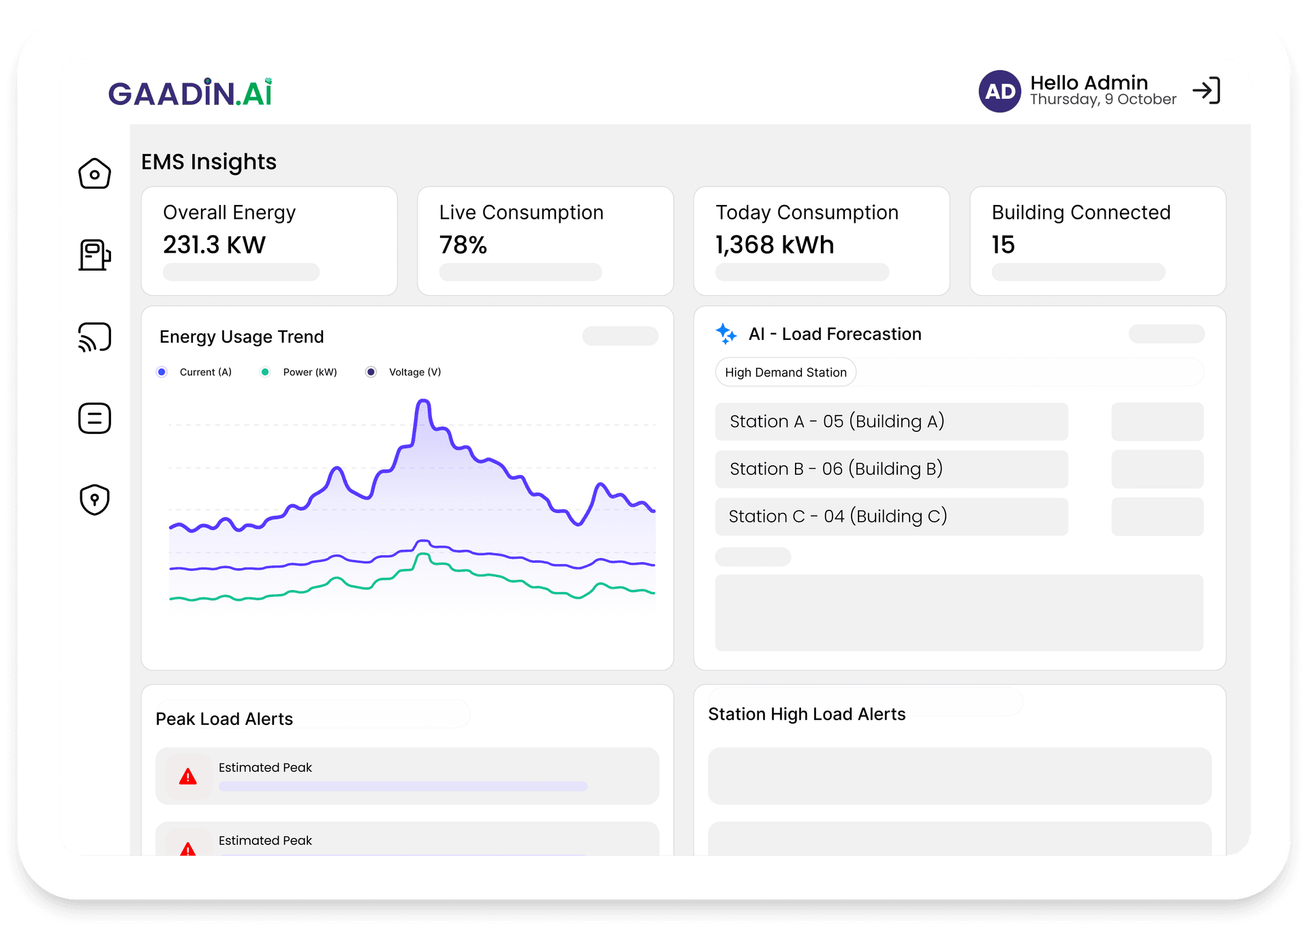Toggle the Power (kW) legend indicator
The height and width of the screenshot is (930, 1308).
(266, 371)
